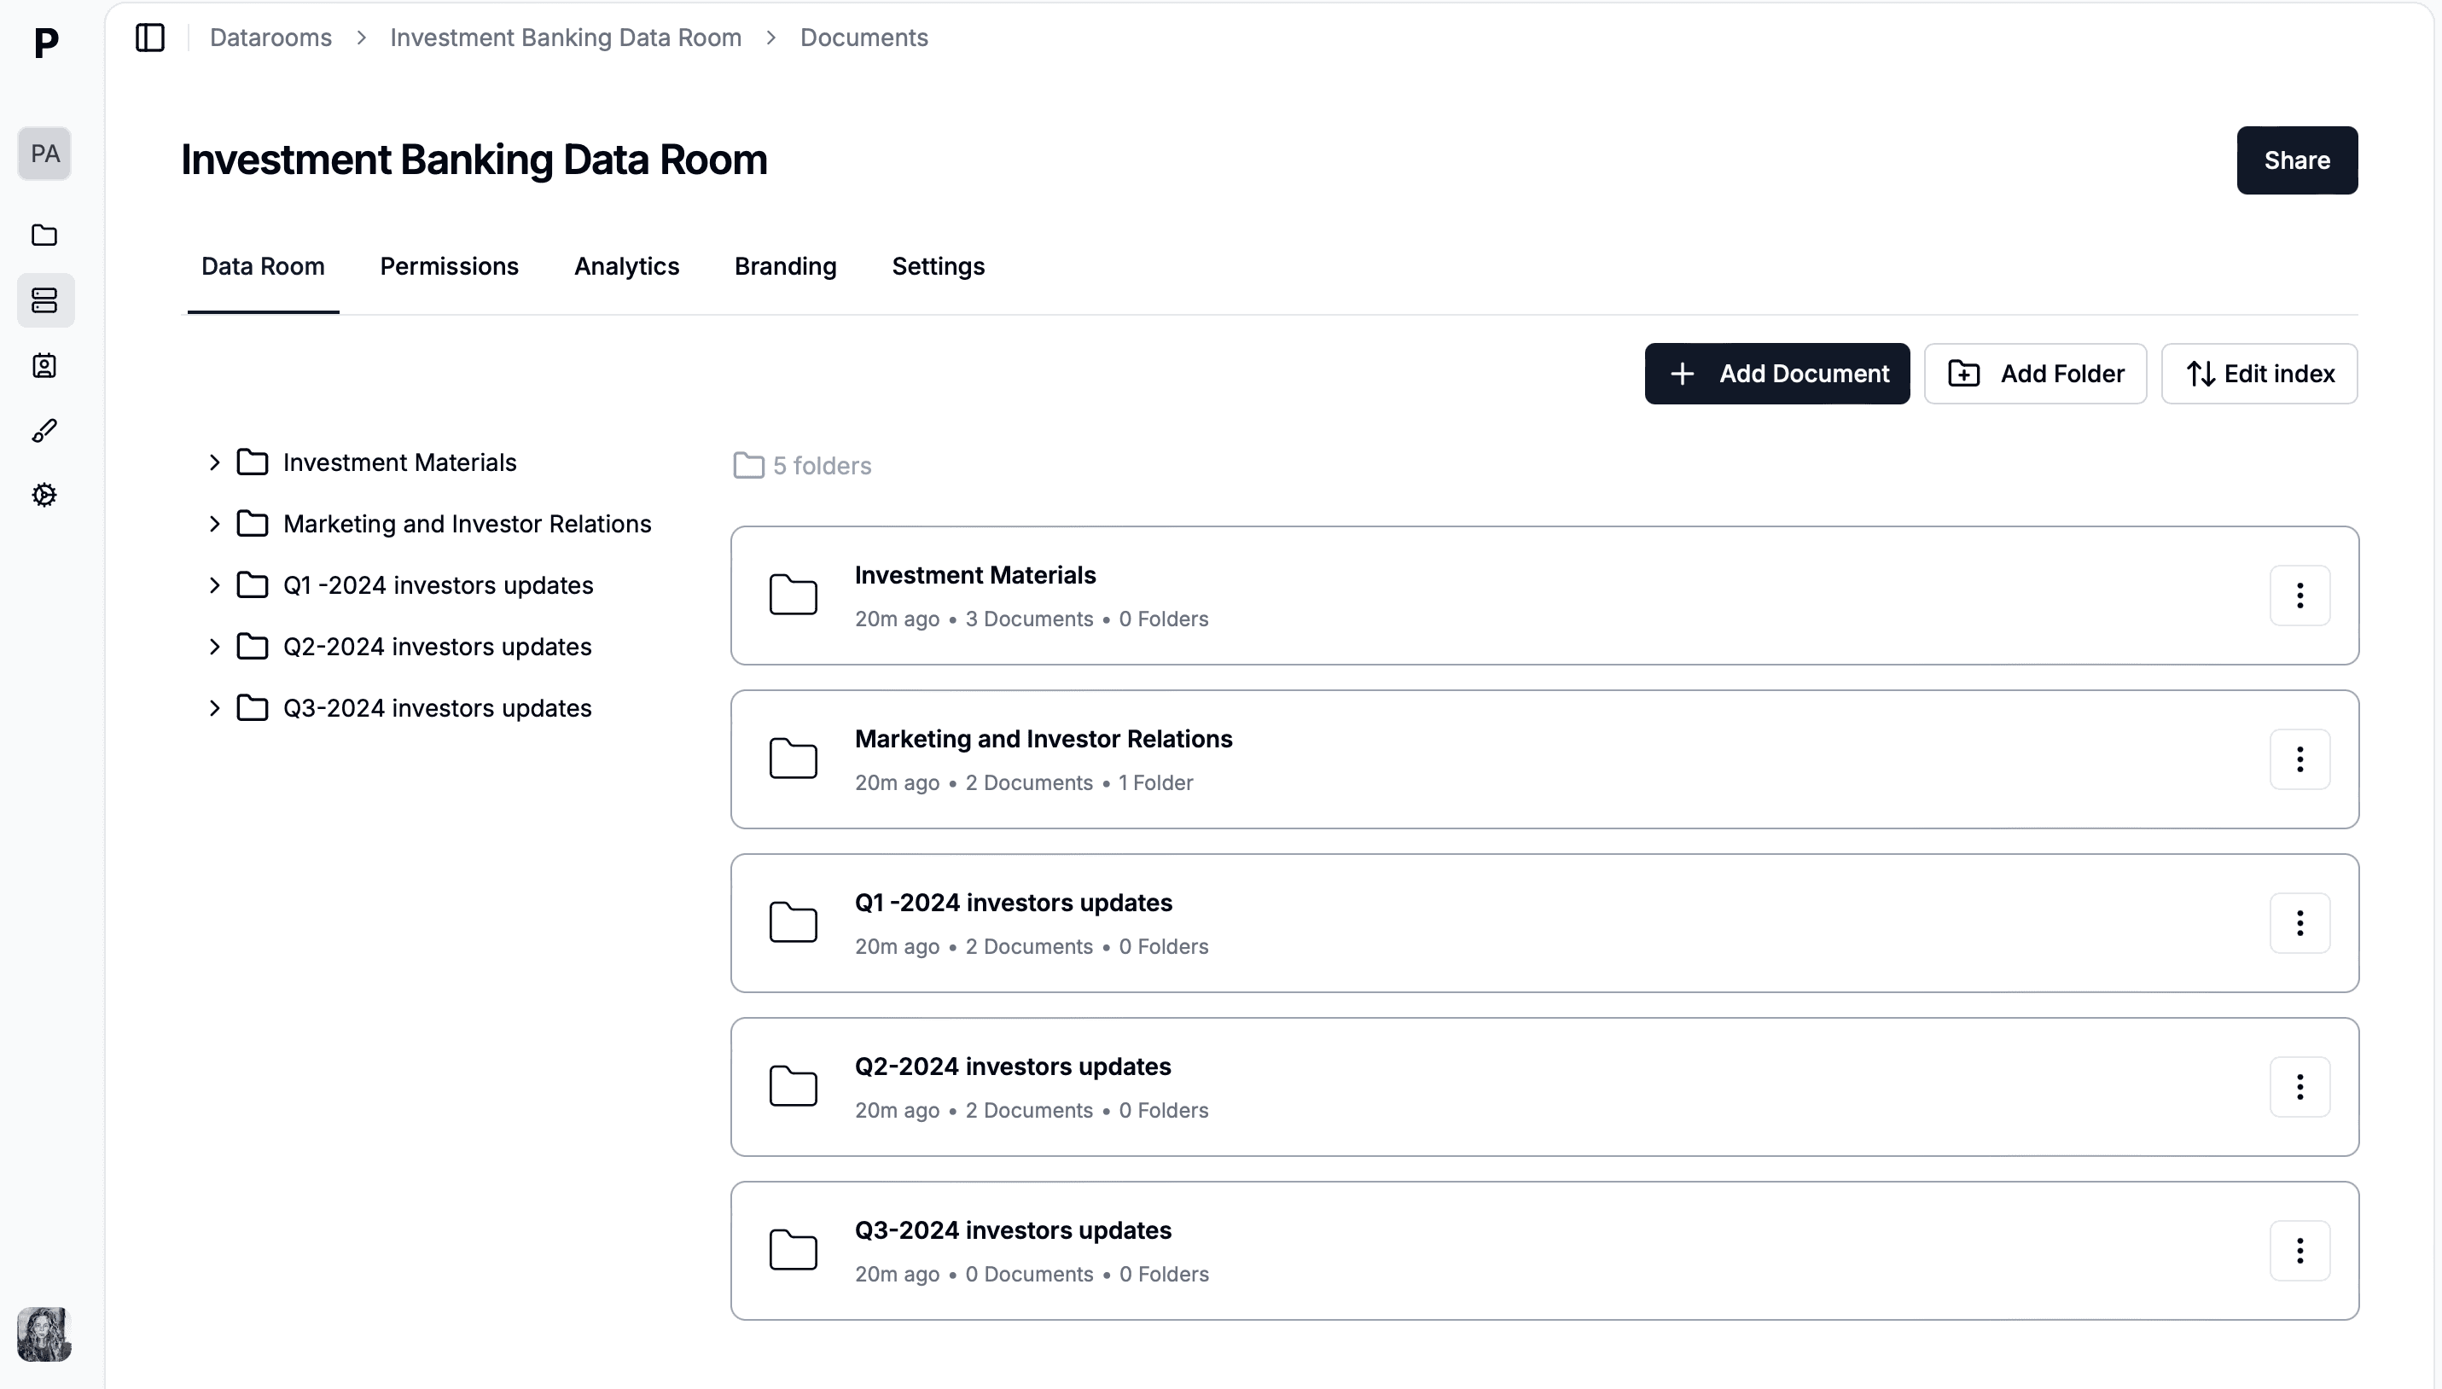Open the Analytics tab
The image size is (2442, 1389).
(x=625, y=267)
